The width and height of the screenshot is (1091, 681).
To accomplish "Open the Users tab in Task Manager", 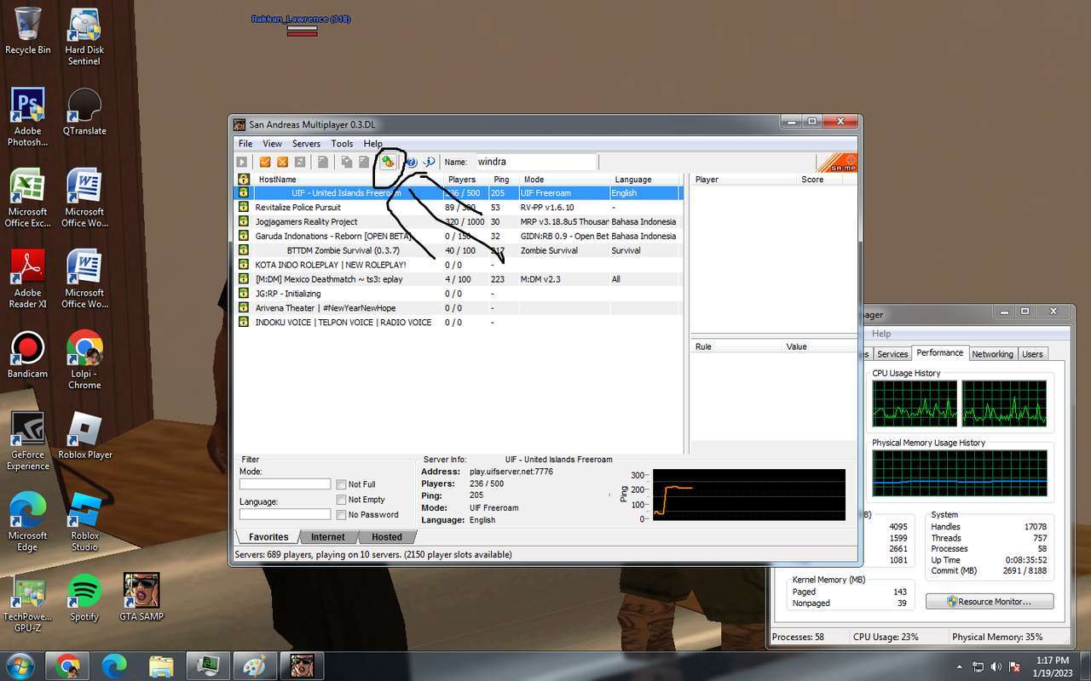I will tap(1032, 354).
